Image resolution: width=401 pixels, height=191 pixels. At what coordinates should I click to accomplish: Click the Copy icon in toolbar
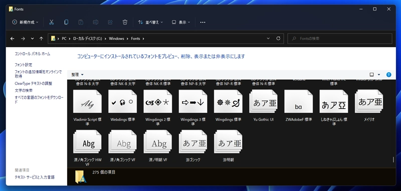[66, 22]
